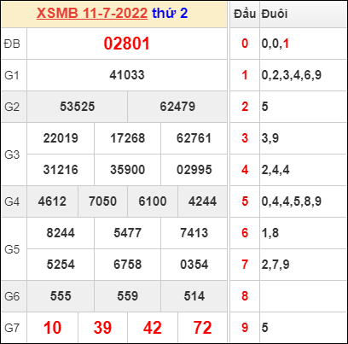
Task: Click red G7 number 39
Action: click(102, 328)
